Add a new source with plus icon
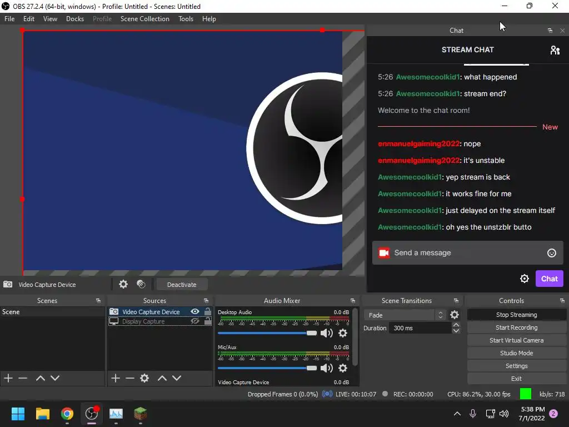Screen dimensions: 569x427 coord(116,378)
